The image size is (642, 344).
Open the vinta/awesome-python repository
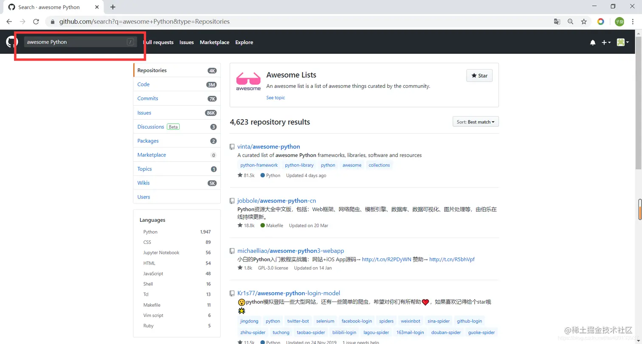point(269,147)
